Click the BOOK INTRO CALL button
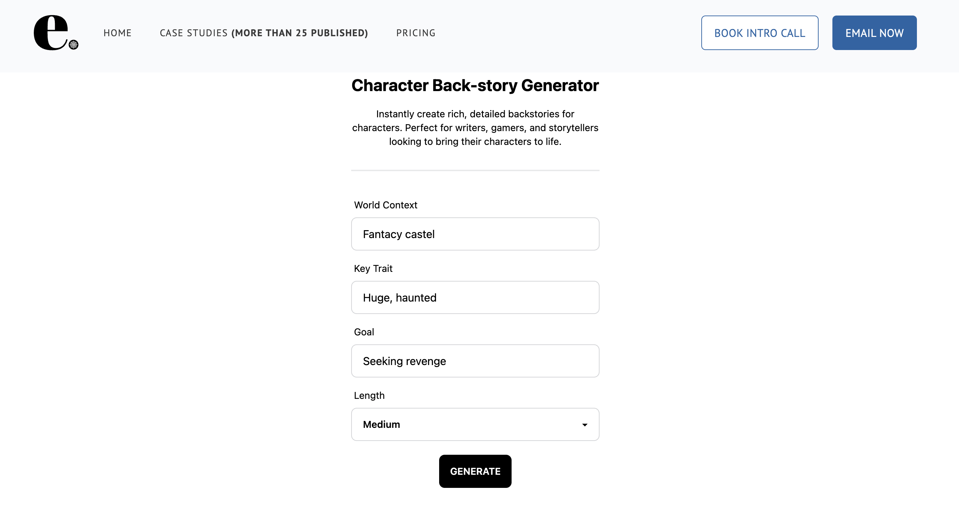The image size is (959, 521). 760,32
